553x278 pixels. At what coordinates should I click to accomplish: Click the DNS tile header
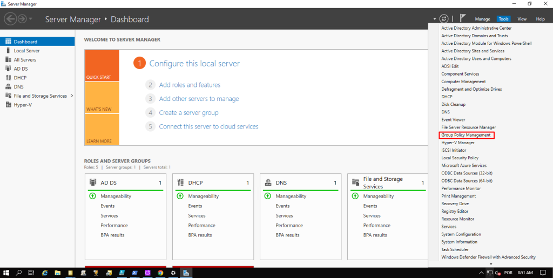pos(300,183)
